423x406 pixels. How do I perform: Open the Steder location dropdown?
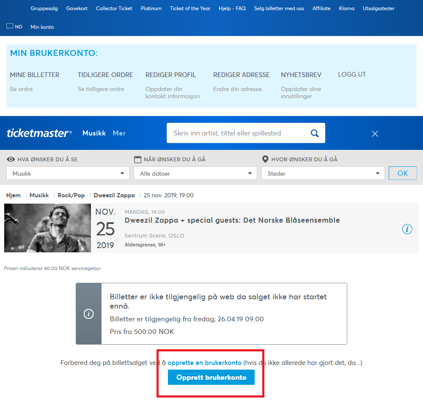[323, 173]
